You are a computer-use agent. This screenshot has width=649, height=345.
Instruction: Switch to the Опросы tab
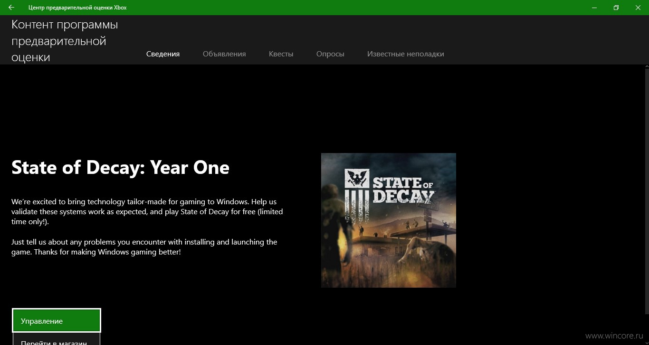330,54
